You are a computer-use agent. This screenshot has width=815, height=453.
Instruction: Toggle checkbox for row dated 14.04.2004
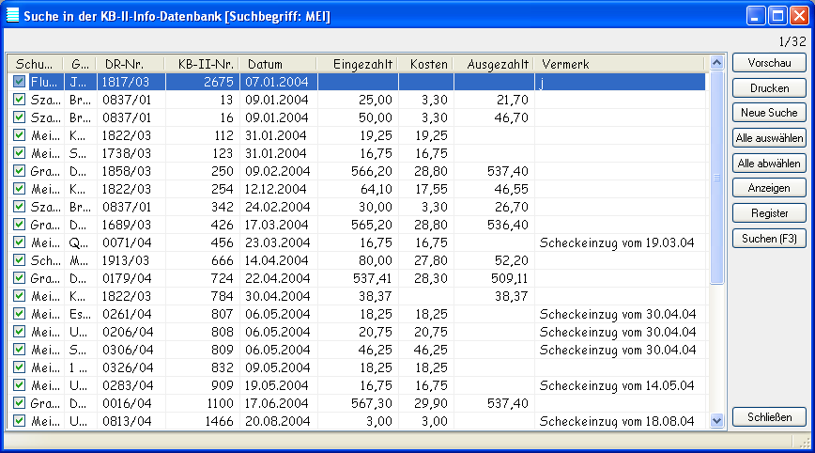[20, 260]
